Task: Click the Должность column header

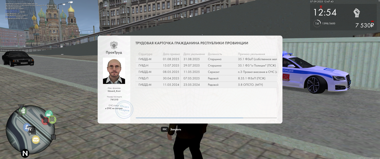Action: pyautogui.click(x=215, y=54)
